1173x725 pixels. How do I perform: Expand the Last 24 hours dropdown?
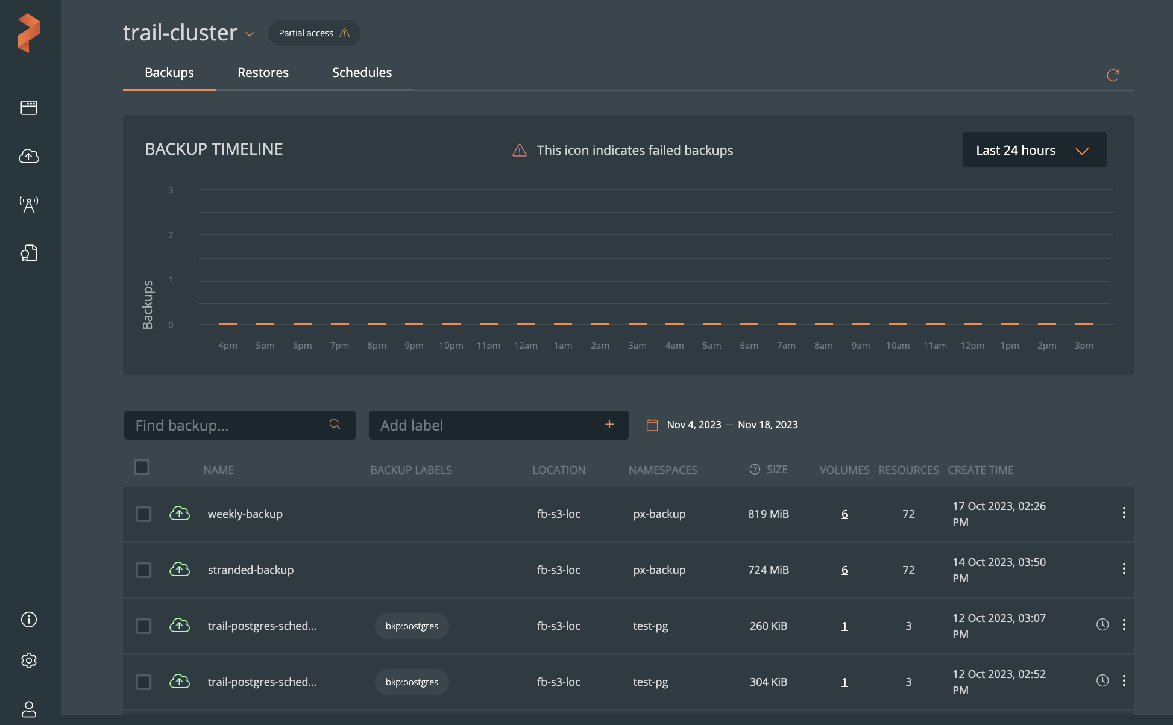coord(1034,150)
